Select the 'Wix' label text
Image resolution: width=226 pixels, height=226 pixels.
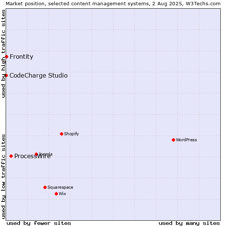[63, 194]
